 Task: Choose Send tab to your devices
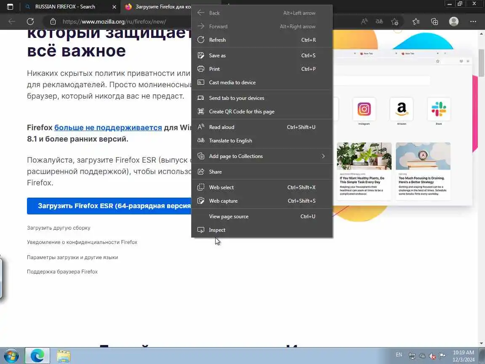(x=262, y=98)
